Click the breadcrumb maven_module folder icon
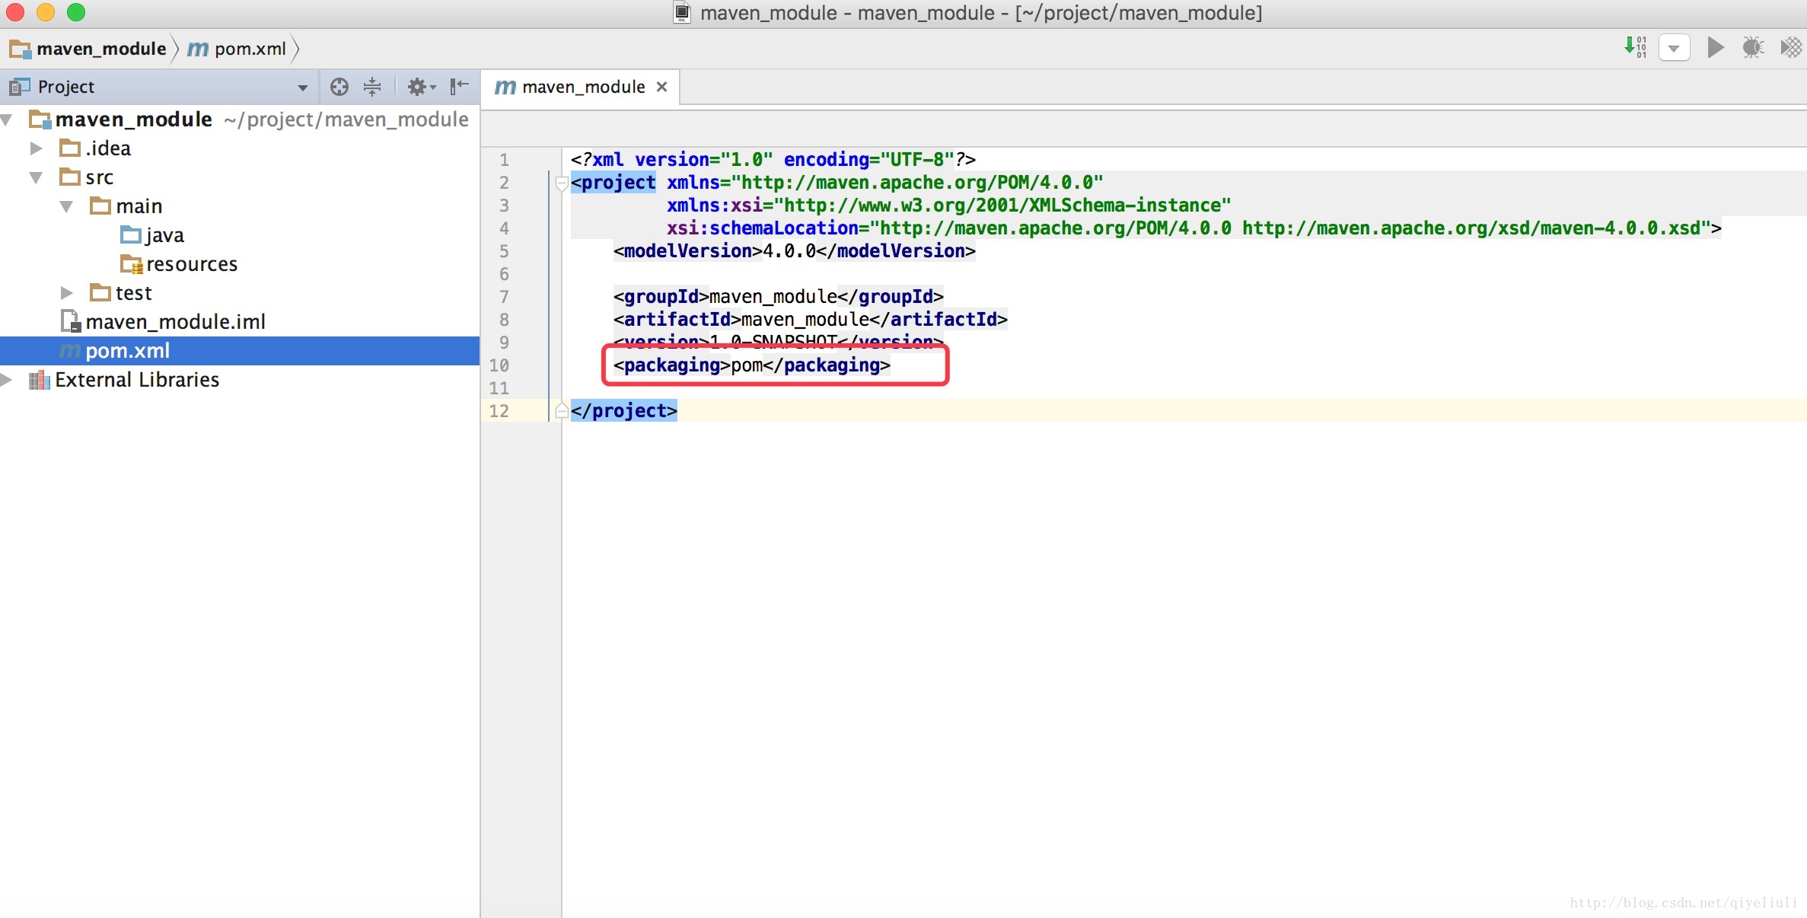 click(20, 49)
